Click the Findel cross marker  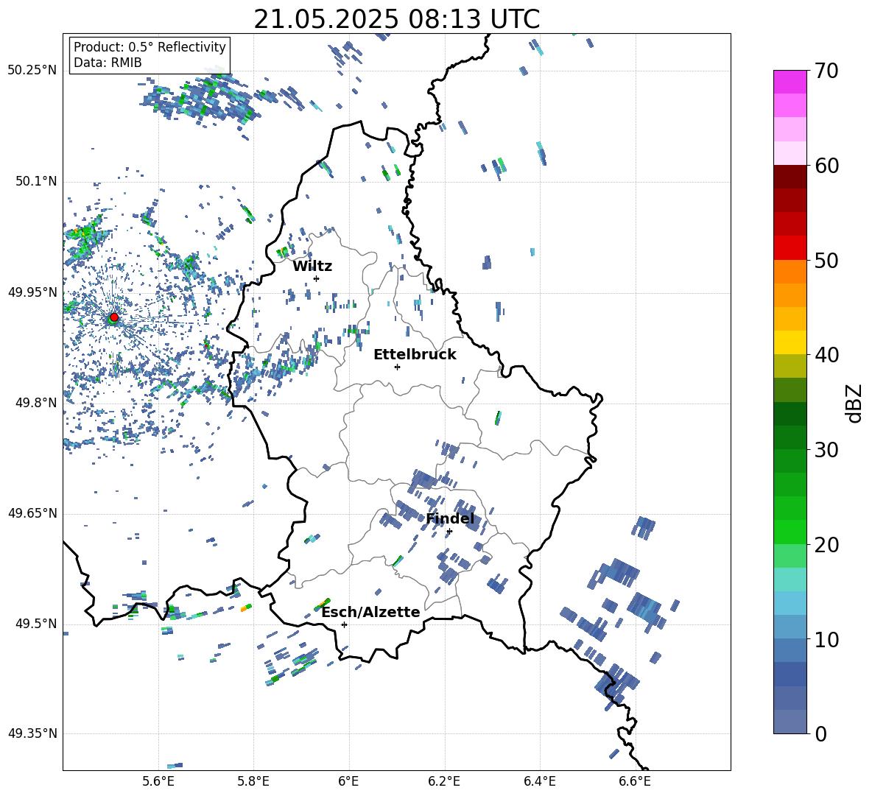tap(449, 532)
